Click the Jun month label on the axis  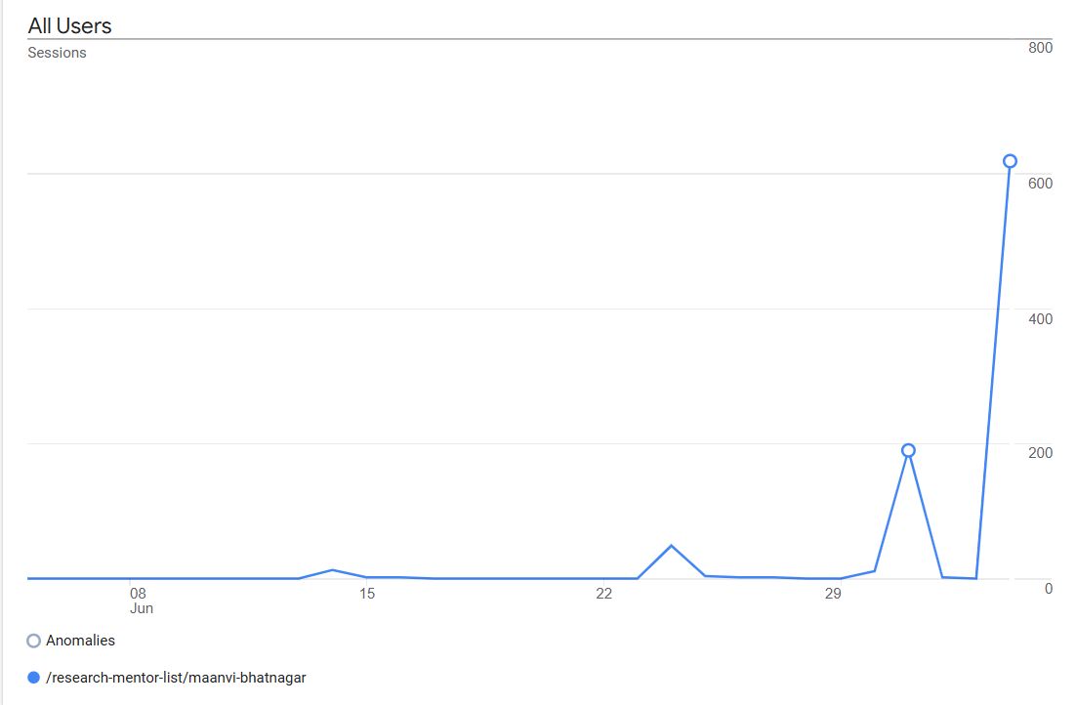click(142, 608)
